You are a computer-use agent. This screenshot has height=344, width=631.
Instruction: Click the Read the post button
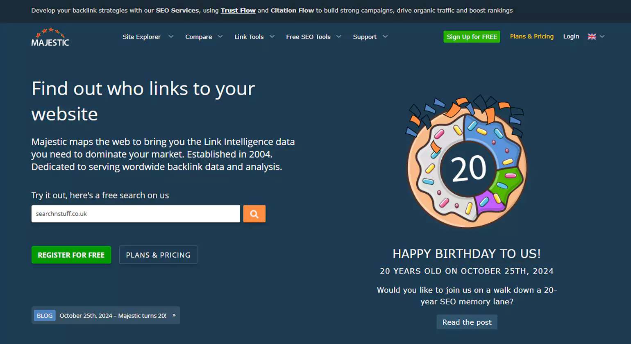pos(467,322)
